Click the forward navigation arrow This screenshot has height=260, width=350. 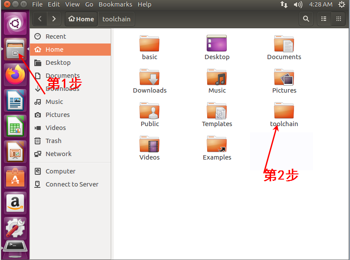click(x=54, y=19)
